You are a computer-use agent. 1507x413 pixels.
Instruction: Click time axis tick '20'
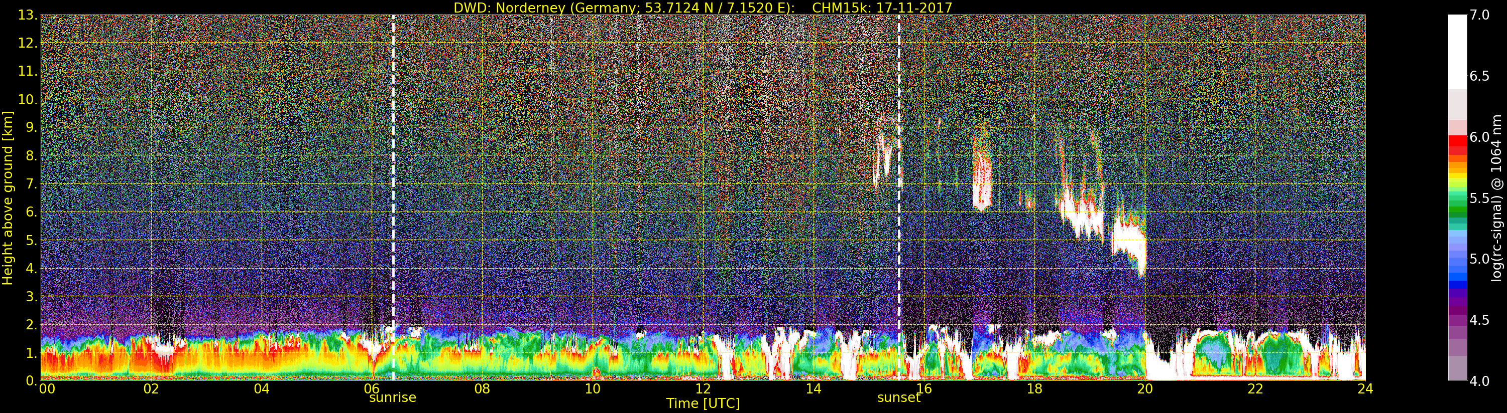pos(1144,389)
